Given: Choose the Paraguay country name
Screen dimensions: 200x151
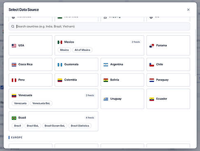Looking at the screenshot, I should (162, 80).
